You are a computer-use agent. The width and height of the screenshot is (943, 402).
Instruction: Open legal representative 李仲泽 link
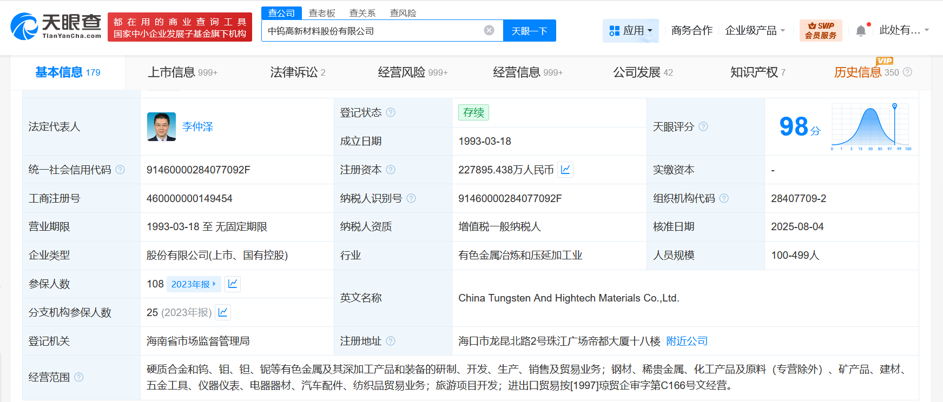197,126
